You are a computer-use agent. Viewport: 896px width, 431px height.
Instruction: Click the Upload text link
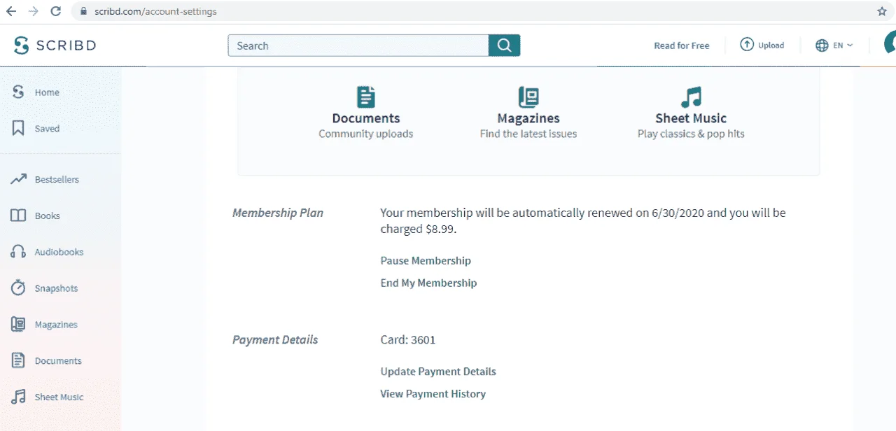(771, 45)
